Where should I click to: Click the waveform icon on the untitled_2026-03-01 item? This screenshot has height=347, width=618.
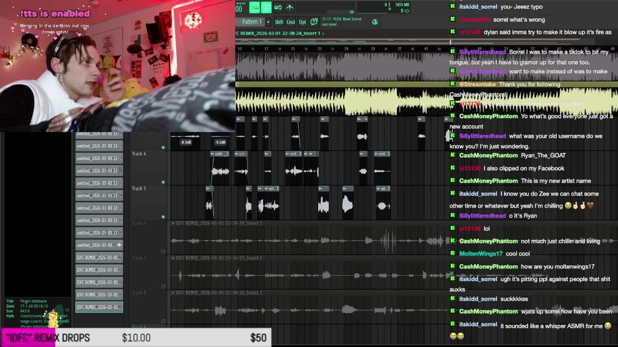pyautogui.click(x=119, y=245)
